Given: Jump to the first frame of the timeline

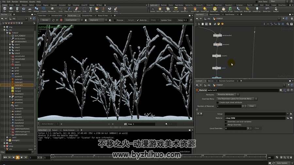Looking at the screenshot, I should point(5,157).
